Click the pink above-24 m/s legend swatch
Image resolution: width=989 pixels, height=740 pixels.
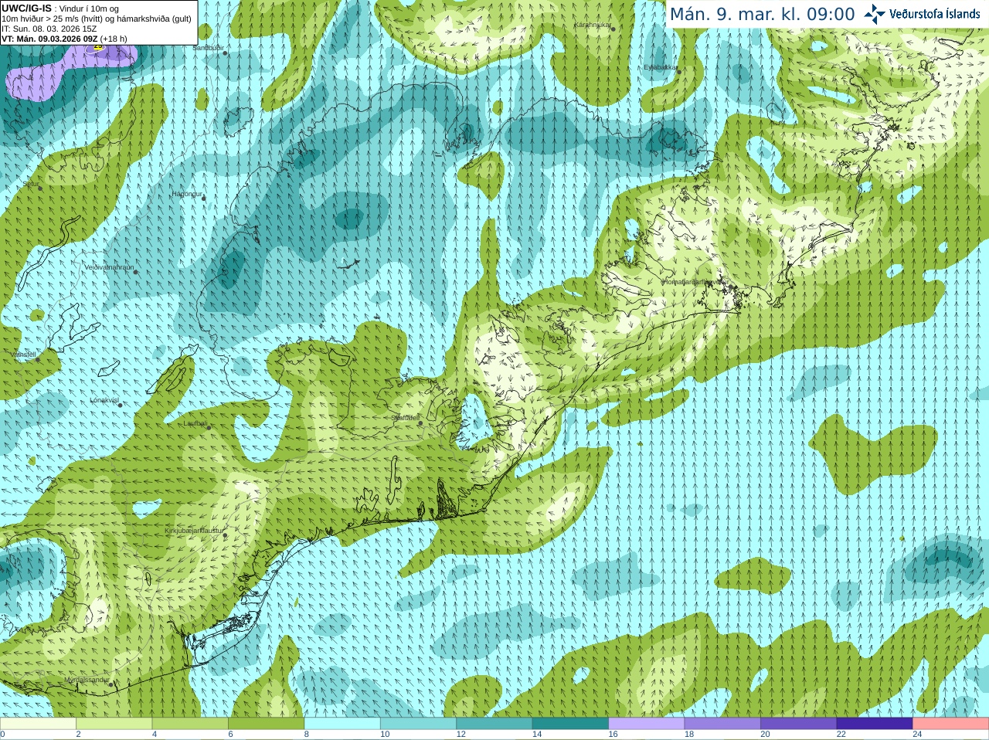(x=951, y=724)
